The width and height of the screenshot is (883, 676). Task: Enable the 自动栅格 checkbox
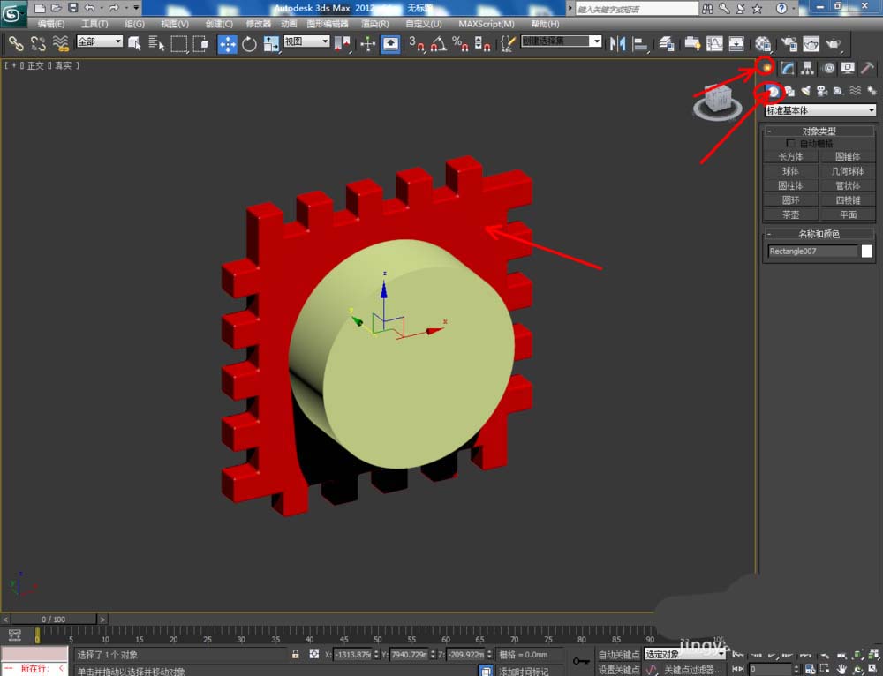coord(790,143)
